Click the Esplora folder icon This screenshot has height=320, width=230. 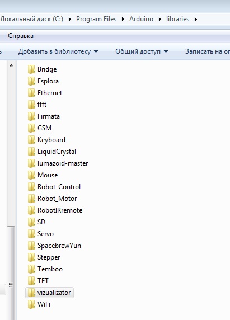point(31,81)
